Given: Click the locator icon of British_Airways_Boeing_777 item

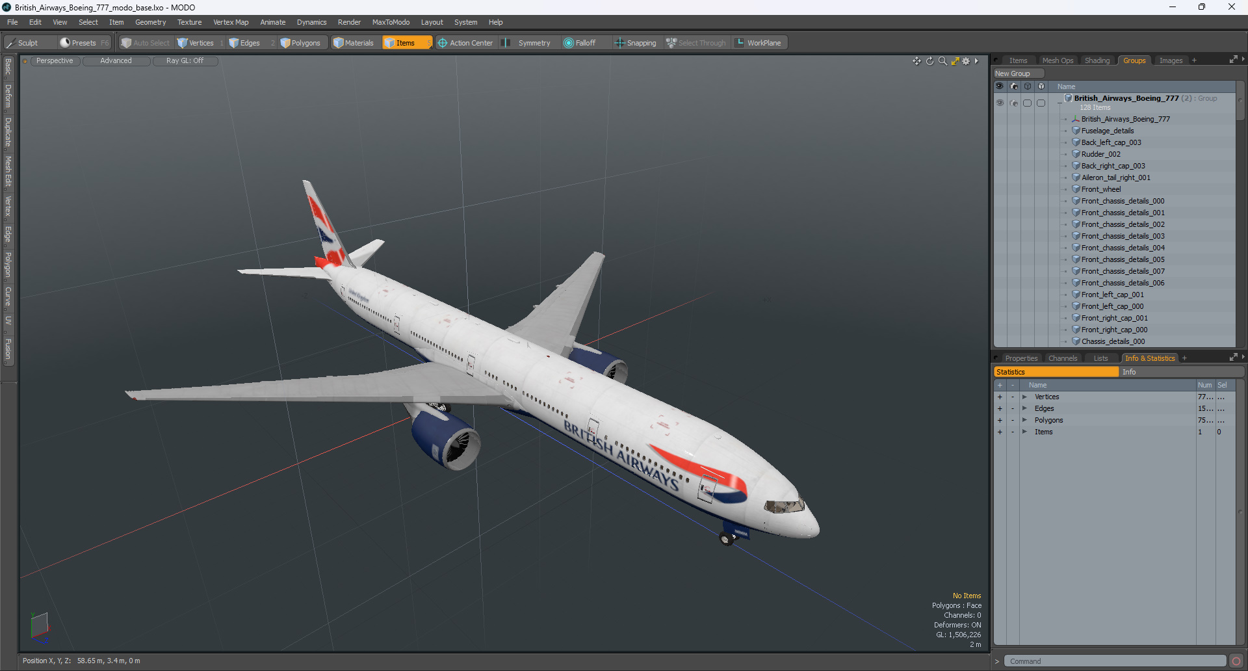Looking at the screenshot, I should [x=1076, y=119].
